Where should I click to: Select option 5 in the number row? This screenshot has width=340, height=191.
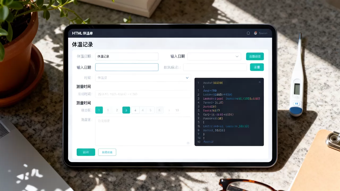tap(150, 110)
